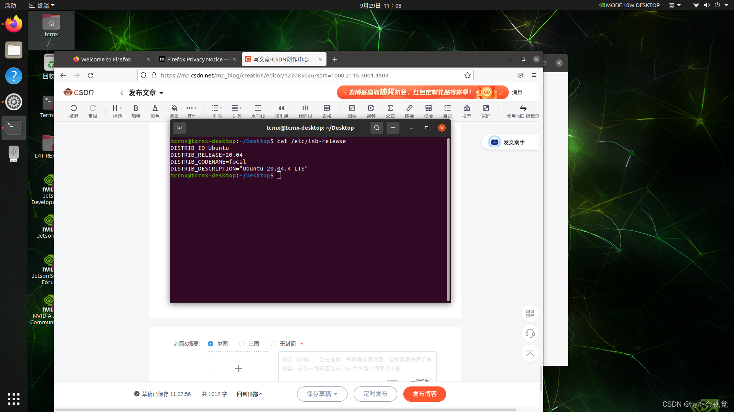Insert a code block in the editor
734x412 pixels.
point(305,111)
